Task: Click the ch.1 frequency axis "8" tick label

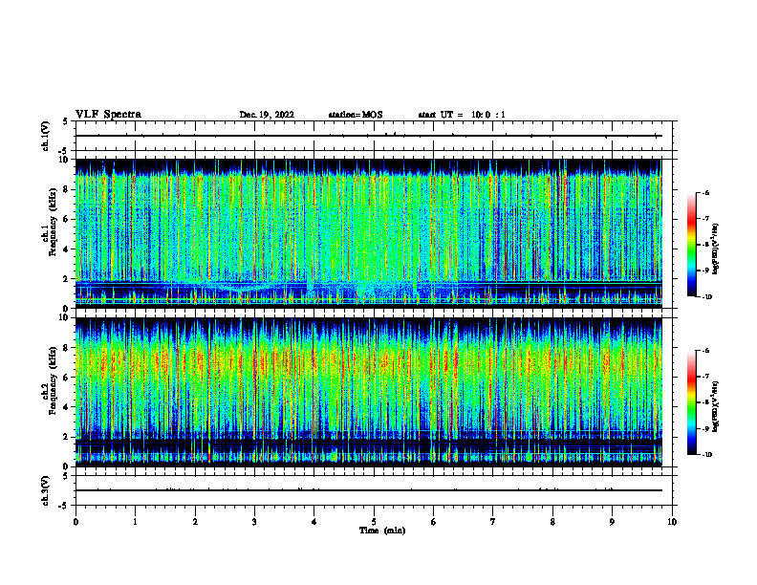Action: [67, 189]
